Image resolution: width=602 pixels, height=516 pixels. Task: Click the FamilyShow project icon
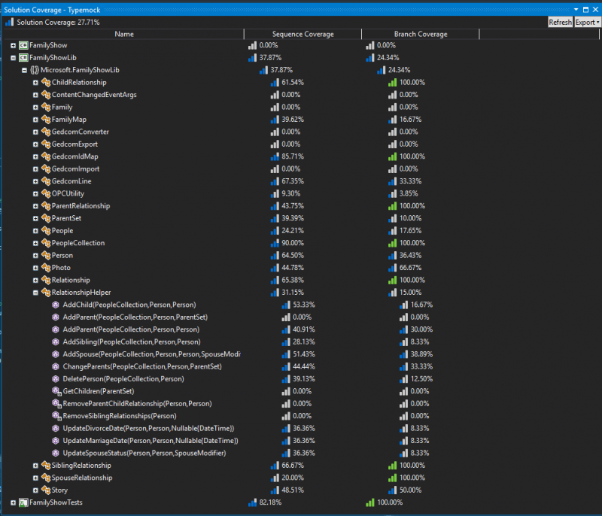23,45
